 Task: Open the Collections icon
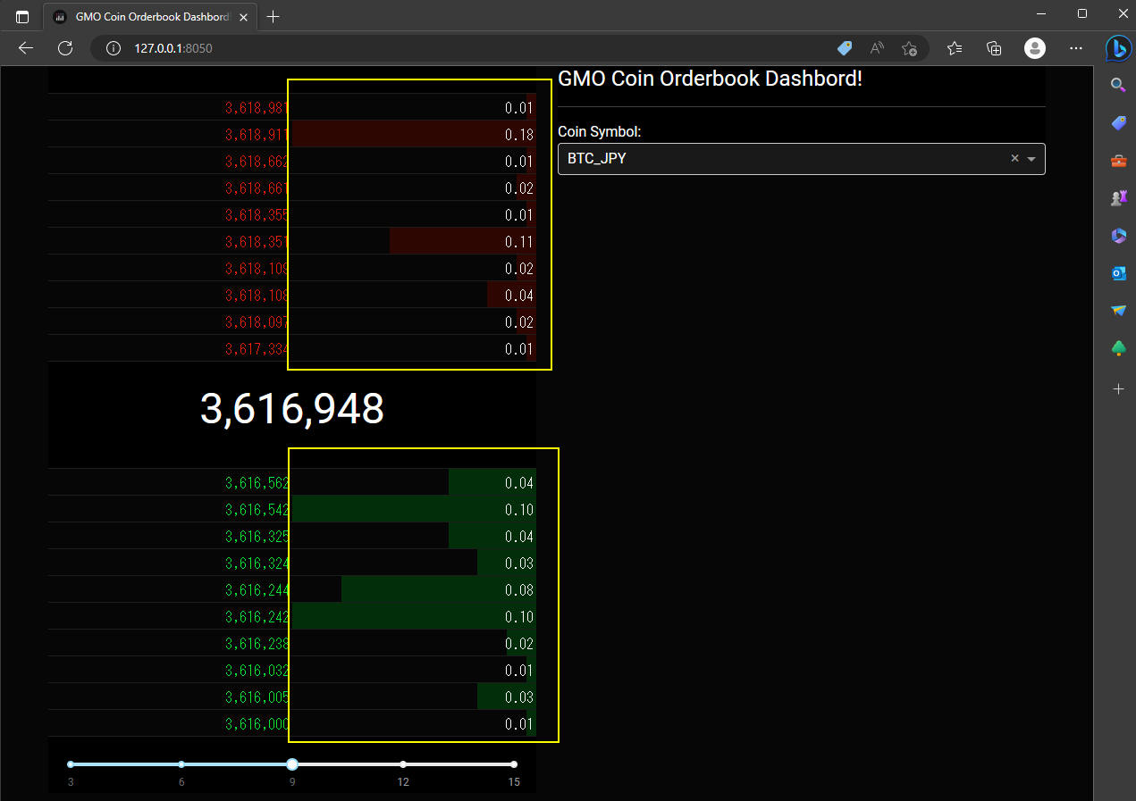[994, 48]
